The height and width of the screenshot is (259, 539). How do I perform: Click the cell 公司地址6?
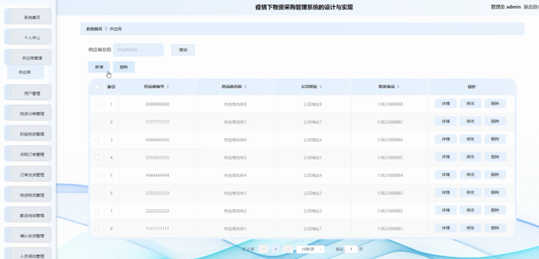pyautogui.click(x=313, y=140)
